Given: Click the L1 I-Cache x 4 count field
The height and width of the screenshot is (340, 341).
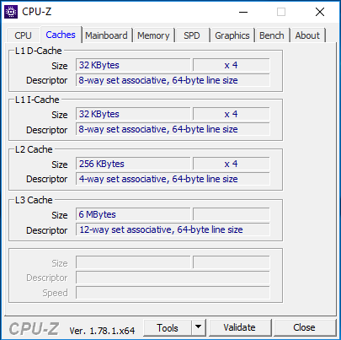Looking at the screenshot, I should tap(232, 114).
